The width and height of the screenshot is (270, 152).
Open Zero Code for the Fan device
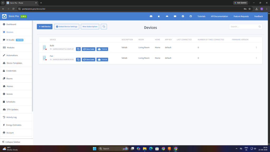[x=89, y=59]
